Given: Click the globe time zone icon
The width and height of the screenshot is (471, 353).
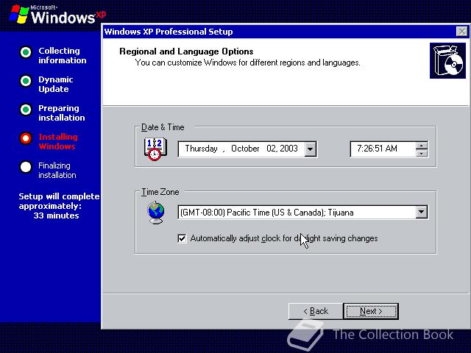Looking at the screenshot, I should (x=155, y=213).
